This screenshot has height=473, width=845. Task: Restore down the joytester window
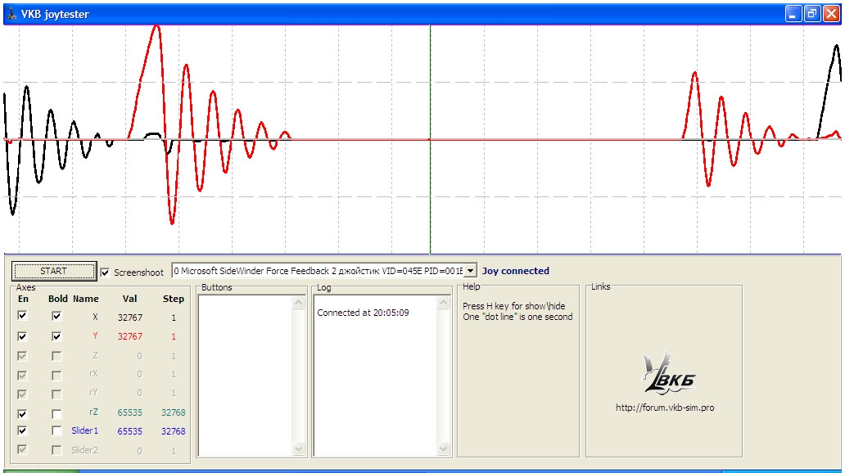[812, 14]
